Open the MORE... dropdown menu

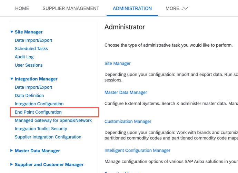coord(176,8)
